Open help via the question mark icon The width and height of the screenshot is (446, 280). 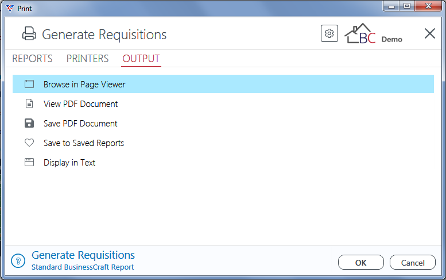[x=18, y=261]
